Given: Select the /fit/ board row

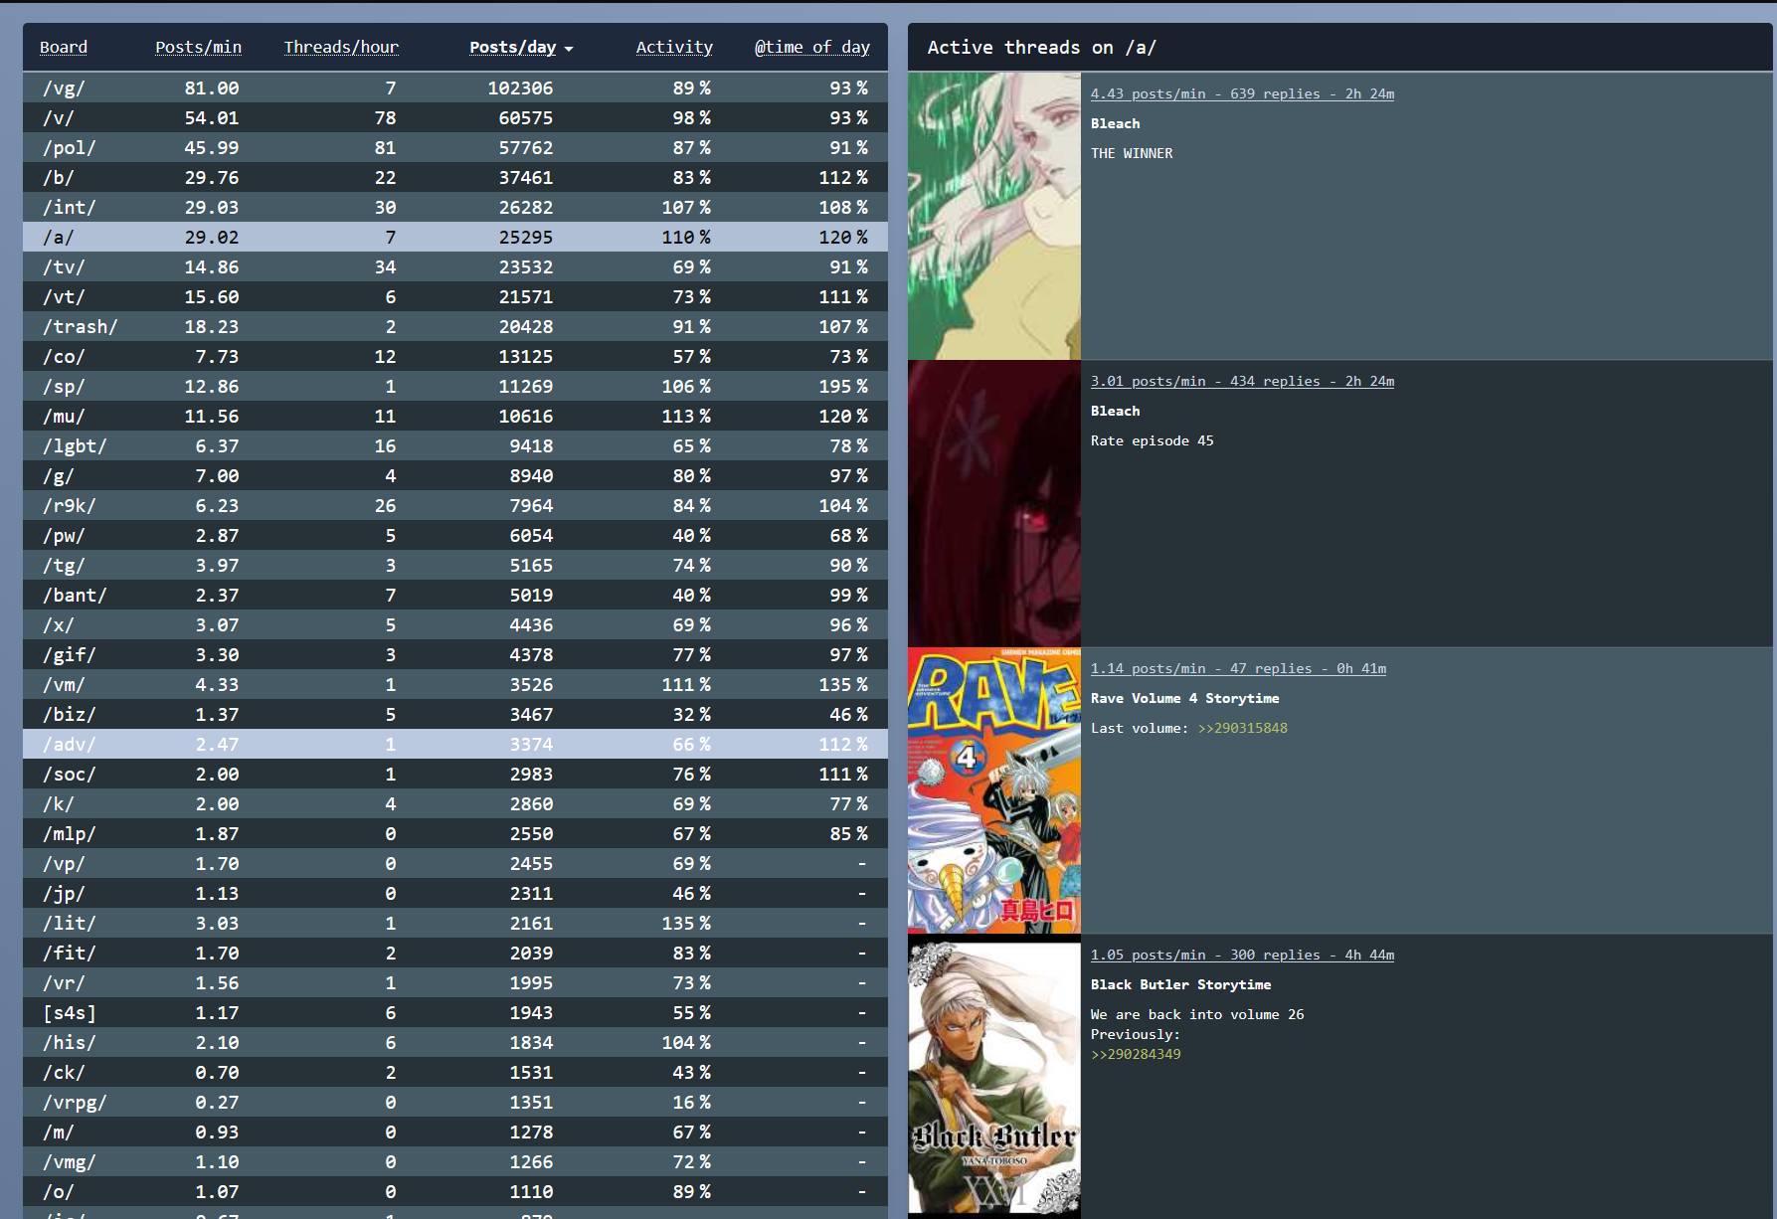Looking at the screenshot, I should pos(455,953).
